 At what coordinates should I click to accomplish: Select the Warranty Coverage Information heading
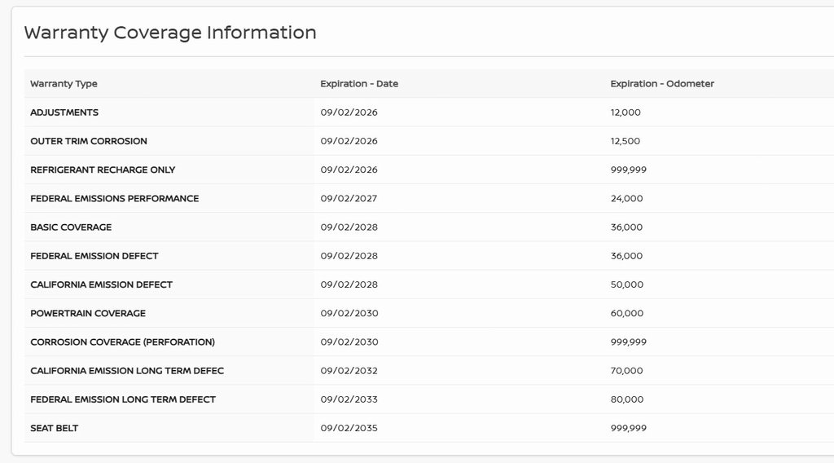coord(170,33)
